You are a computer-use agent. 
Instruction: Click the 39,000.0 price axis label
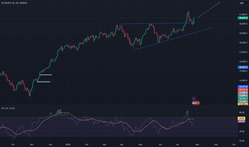coord(243,33)
